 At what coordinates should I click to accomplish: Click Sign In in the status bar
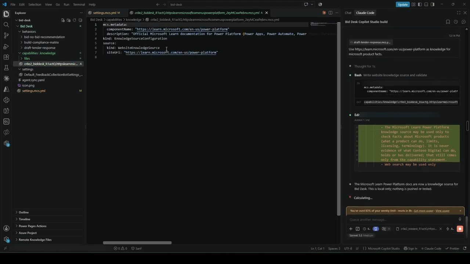coord(411,249)
